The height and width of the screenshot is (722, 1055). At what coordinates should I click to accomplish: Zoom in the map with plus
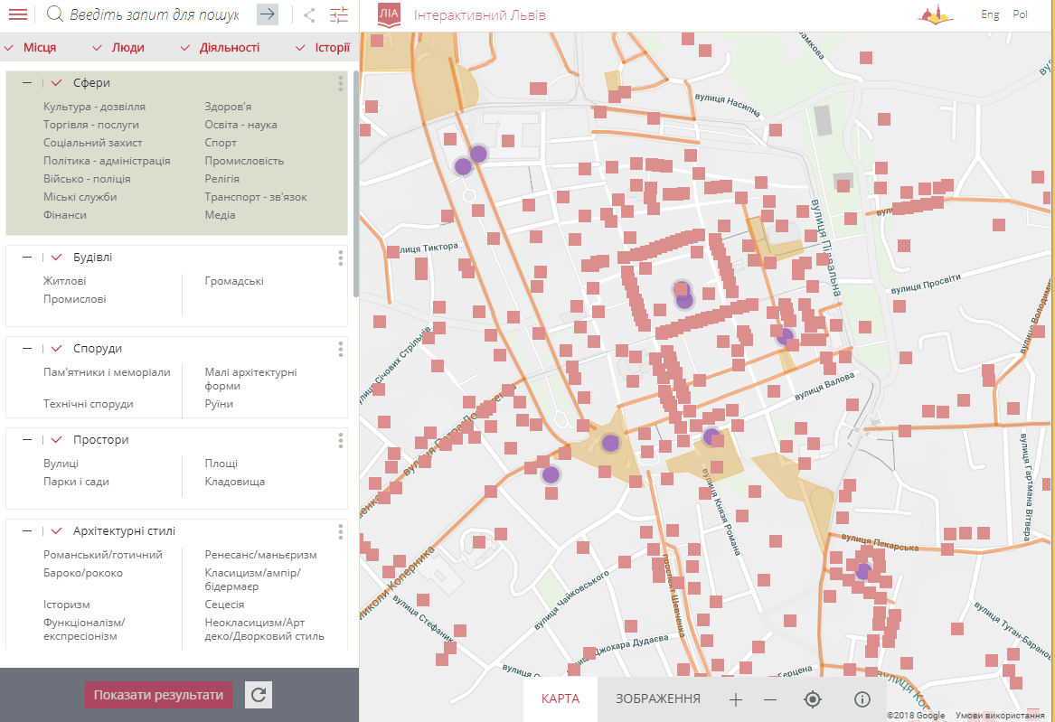[736, 699]
